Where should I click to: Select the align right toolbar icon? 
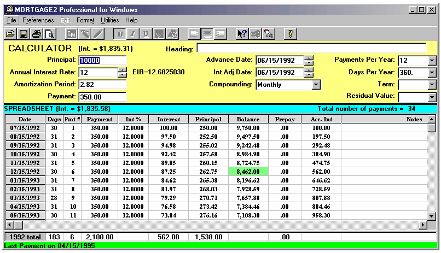(x=220, y=34)
